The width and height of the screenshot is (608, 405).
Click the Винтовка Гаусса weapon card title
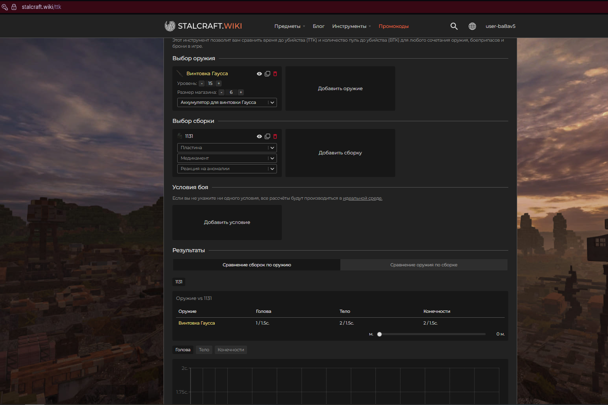pos(207,74)
